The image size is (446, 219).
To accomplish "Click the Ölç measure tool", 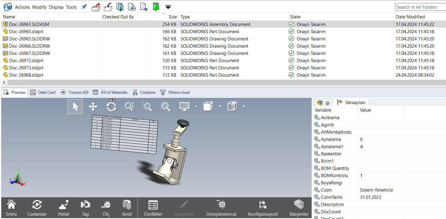I will click(x=106, y=208).
